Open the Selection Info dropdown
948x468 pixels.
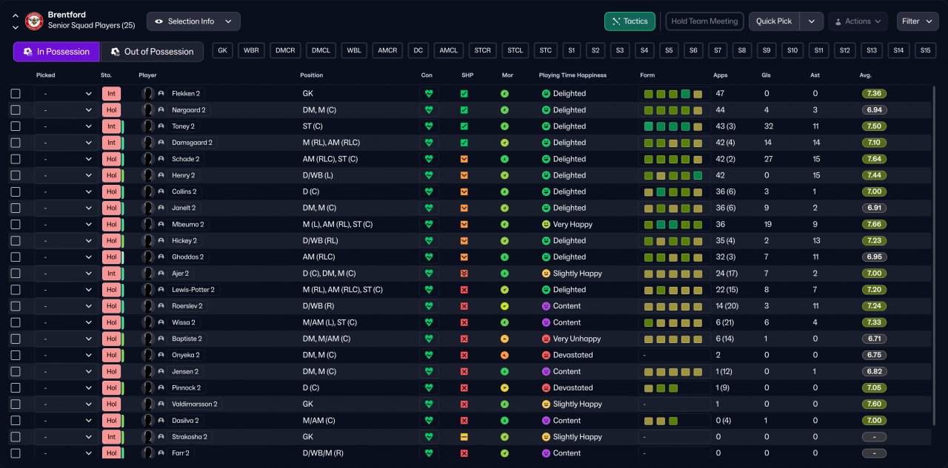pyautogui.click(x=193, y=21)
